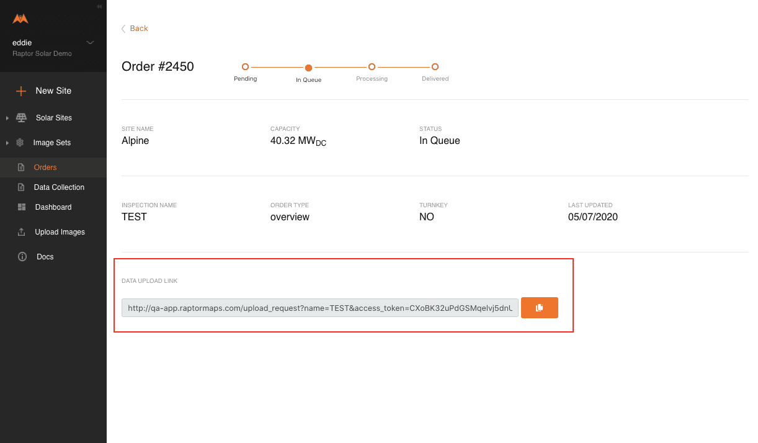Click the Dashboard grid icon
The height and width of the screenshot is (443, 758).
(22, 207)
